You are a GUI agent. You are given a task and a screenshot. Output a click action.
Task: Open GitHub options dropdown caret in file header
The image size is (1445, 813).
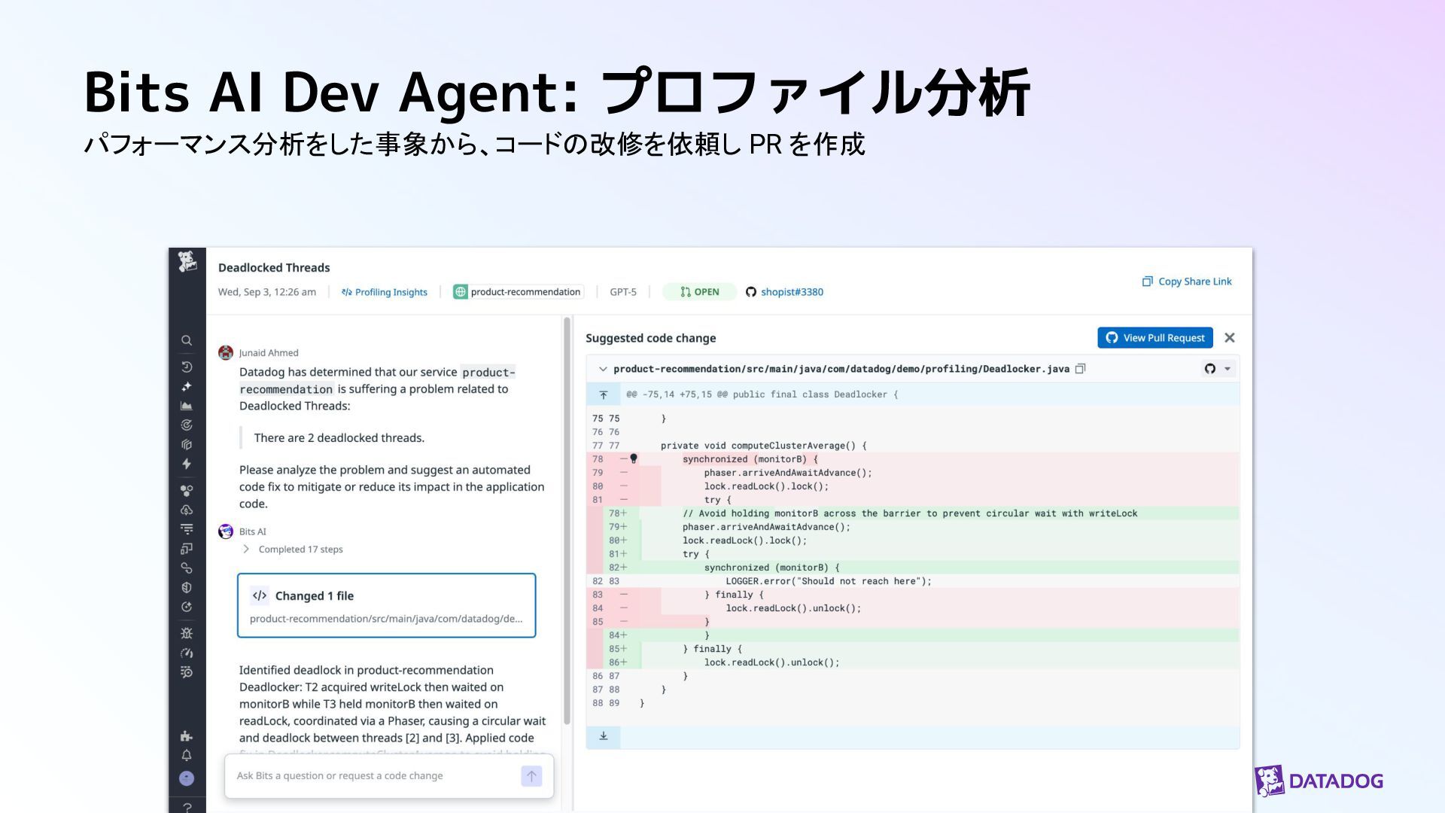[x=1227, y=369]
